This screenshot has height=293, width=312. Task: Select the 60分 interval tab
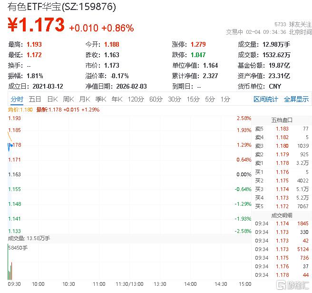[156, 99]
